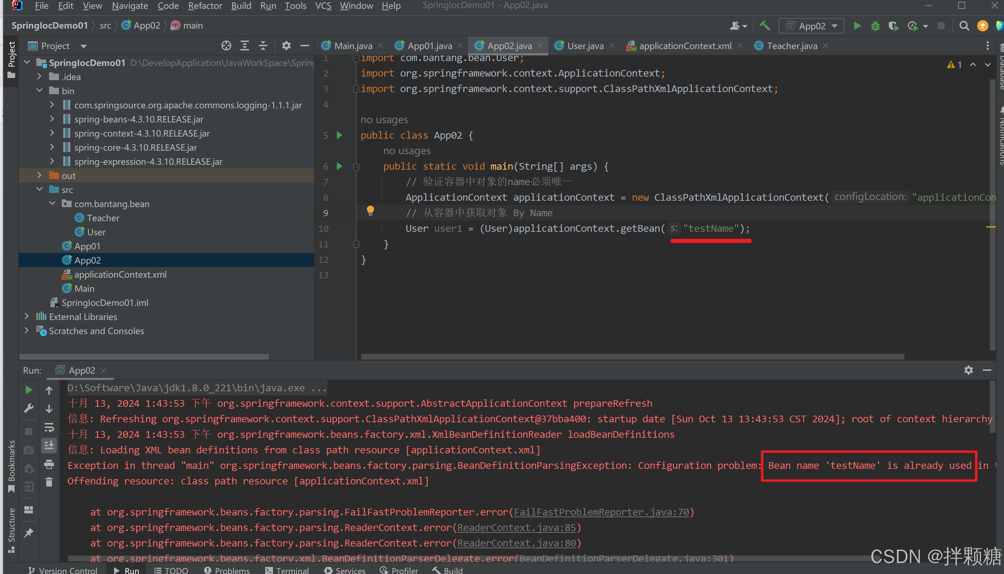Click the editor horizontal scrollbar
This screenshot has width=1004, height=574.
click(631, 356)
